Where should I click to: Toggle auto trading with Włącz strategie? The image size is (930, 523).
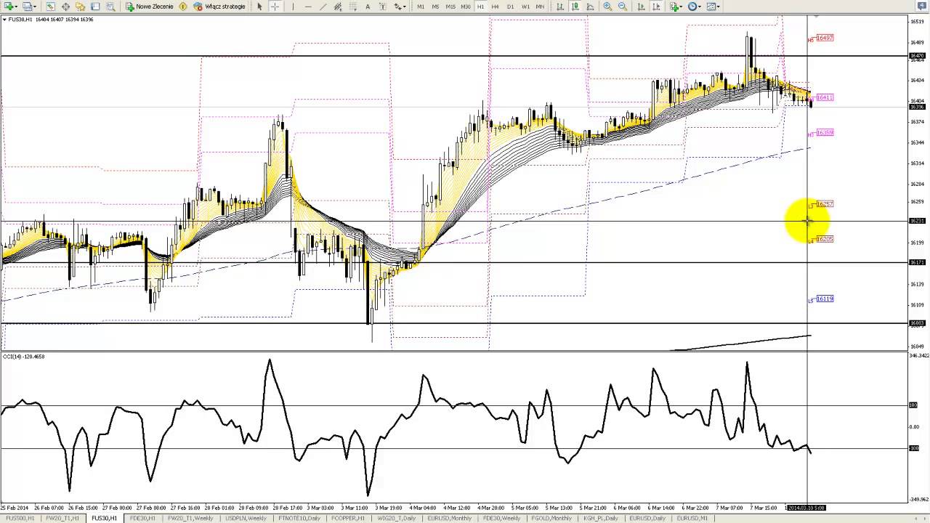(x=219, y=7)
